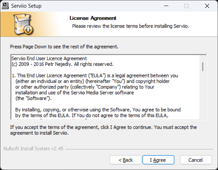218x170 pixels.
Task: Click the 'License Agreement' header title
Action: (93, 18)
